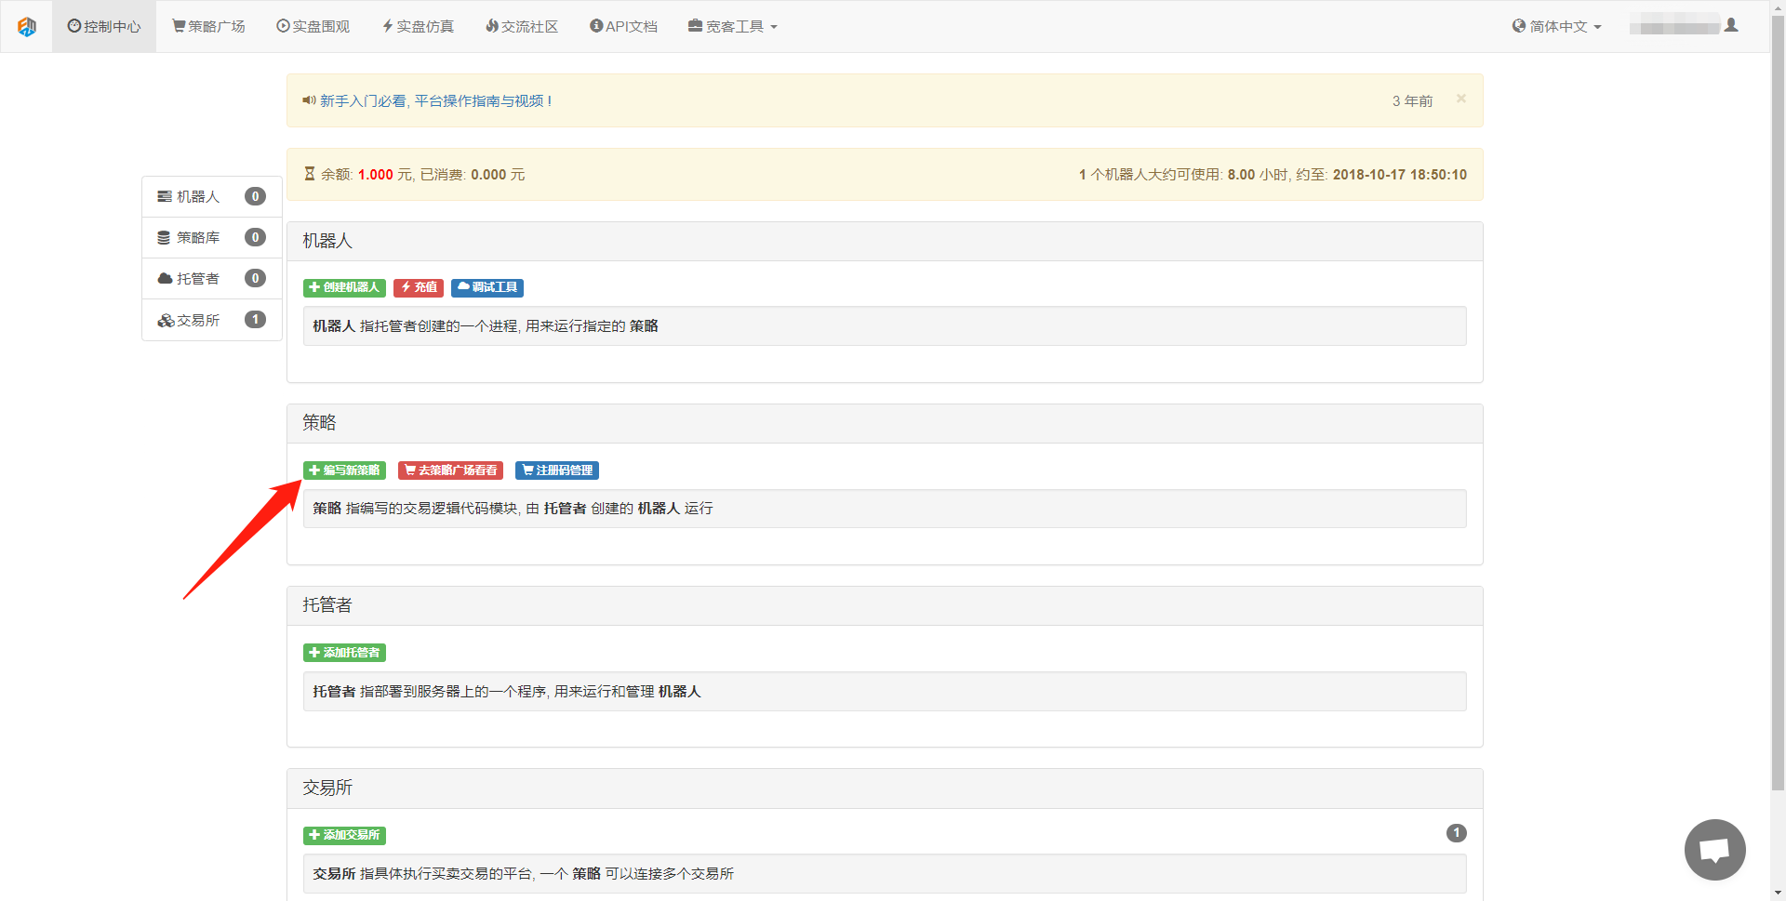1786x901 pixels.
Task: Open 注册码管理 registration code management
Action: (x=556, y=470)
